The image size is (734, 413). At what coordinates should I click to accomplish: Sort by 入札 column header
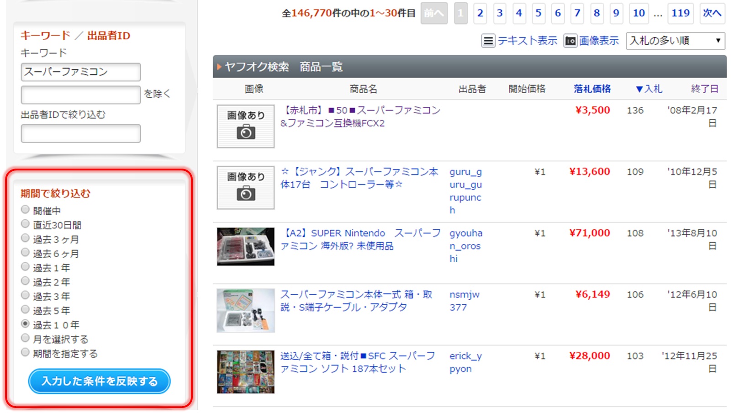[649, 89]
